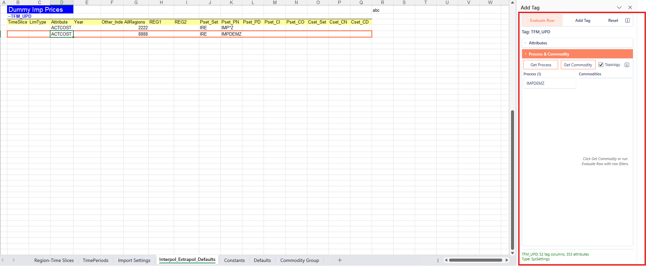Expand the Attributes section
Viewport: 646px width, 266px height.
577,43
